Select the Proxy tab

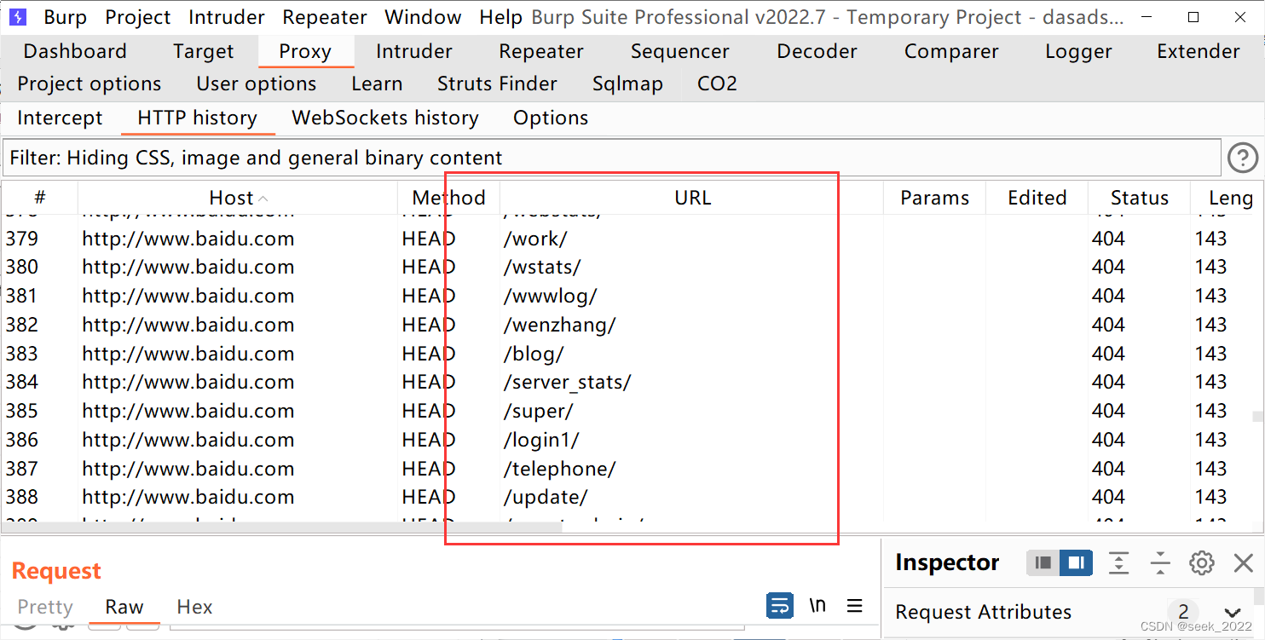coord(305,51)
